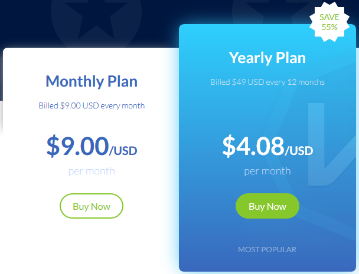Viewport: 359px width, 274px height.
Task: Click 'per month' under the $4.08 price
Action: coord(267,171)
